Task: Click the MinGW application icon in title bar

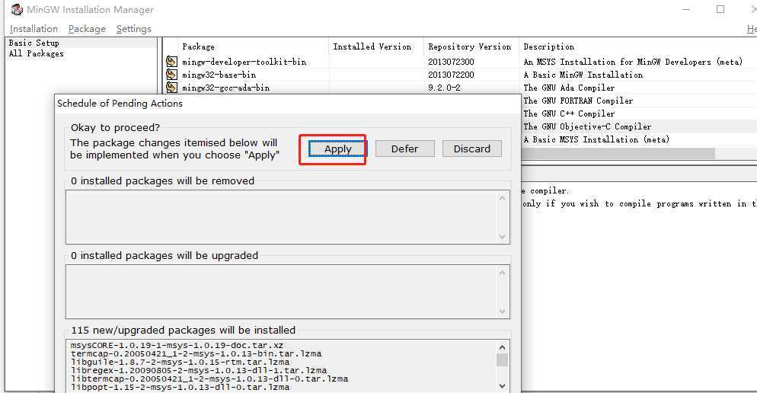Action: 17,9
